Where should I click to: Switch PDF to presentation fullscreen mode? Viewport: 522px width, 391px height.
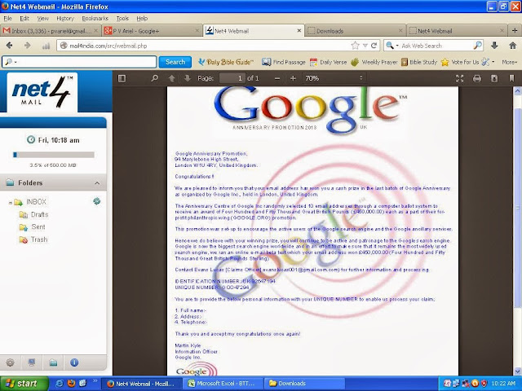click(x=460, y=78)
